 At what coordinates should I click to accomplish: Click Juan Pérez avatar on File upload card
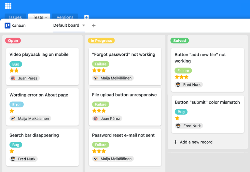(95, 119)
